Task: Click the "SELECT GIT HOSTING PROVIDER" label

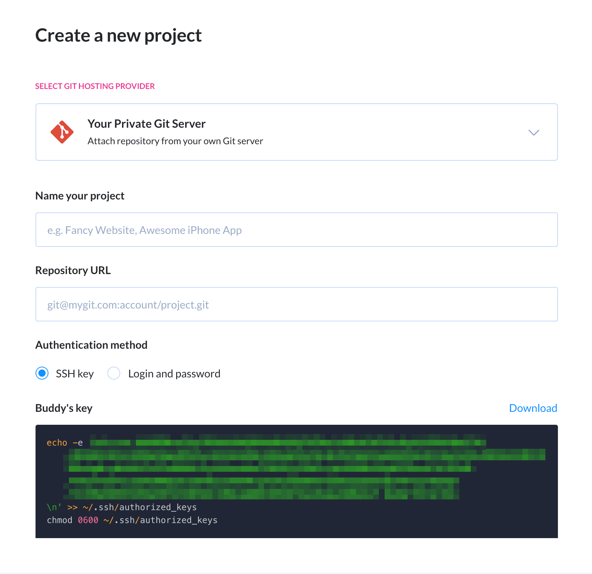Action: [95, 86]
